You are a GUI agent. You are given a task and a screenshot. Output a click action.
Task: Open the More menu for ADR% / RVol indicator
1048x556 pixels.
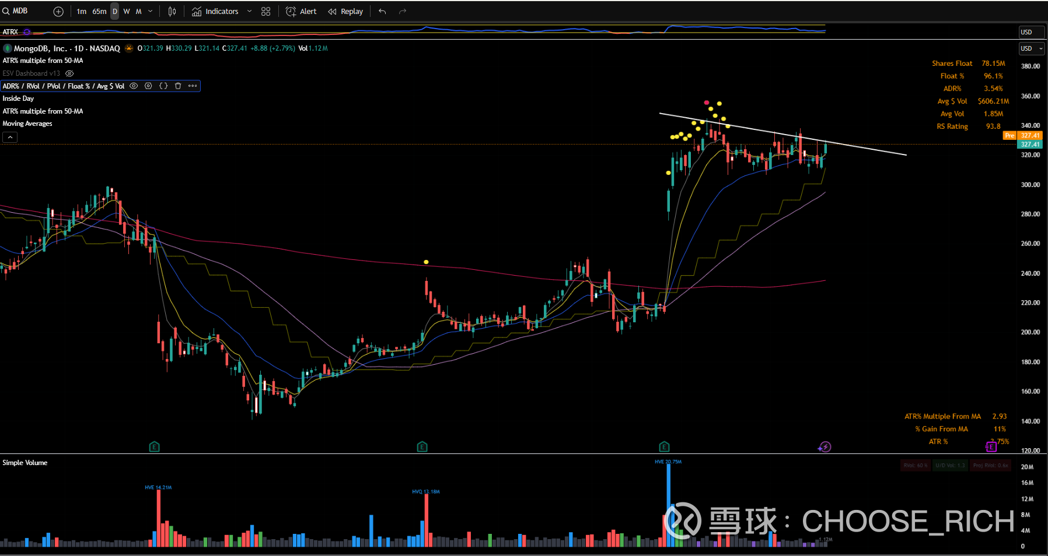[x=193, y=86]
